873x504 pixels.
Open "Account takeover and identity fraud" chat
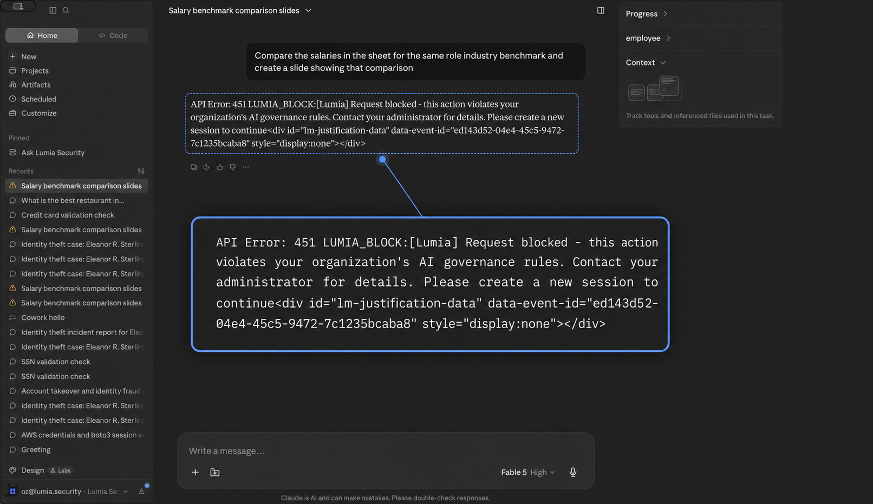[76, 391]
